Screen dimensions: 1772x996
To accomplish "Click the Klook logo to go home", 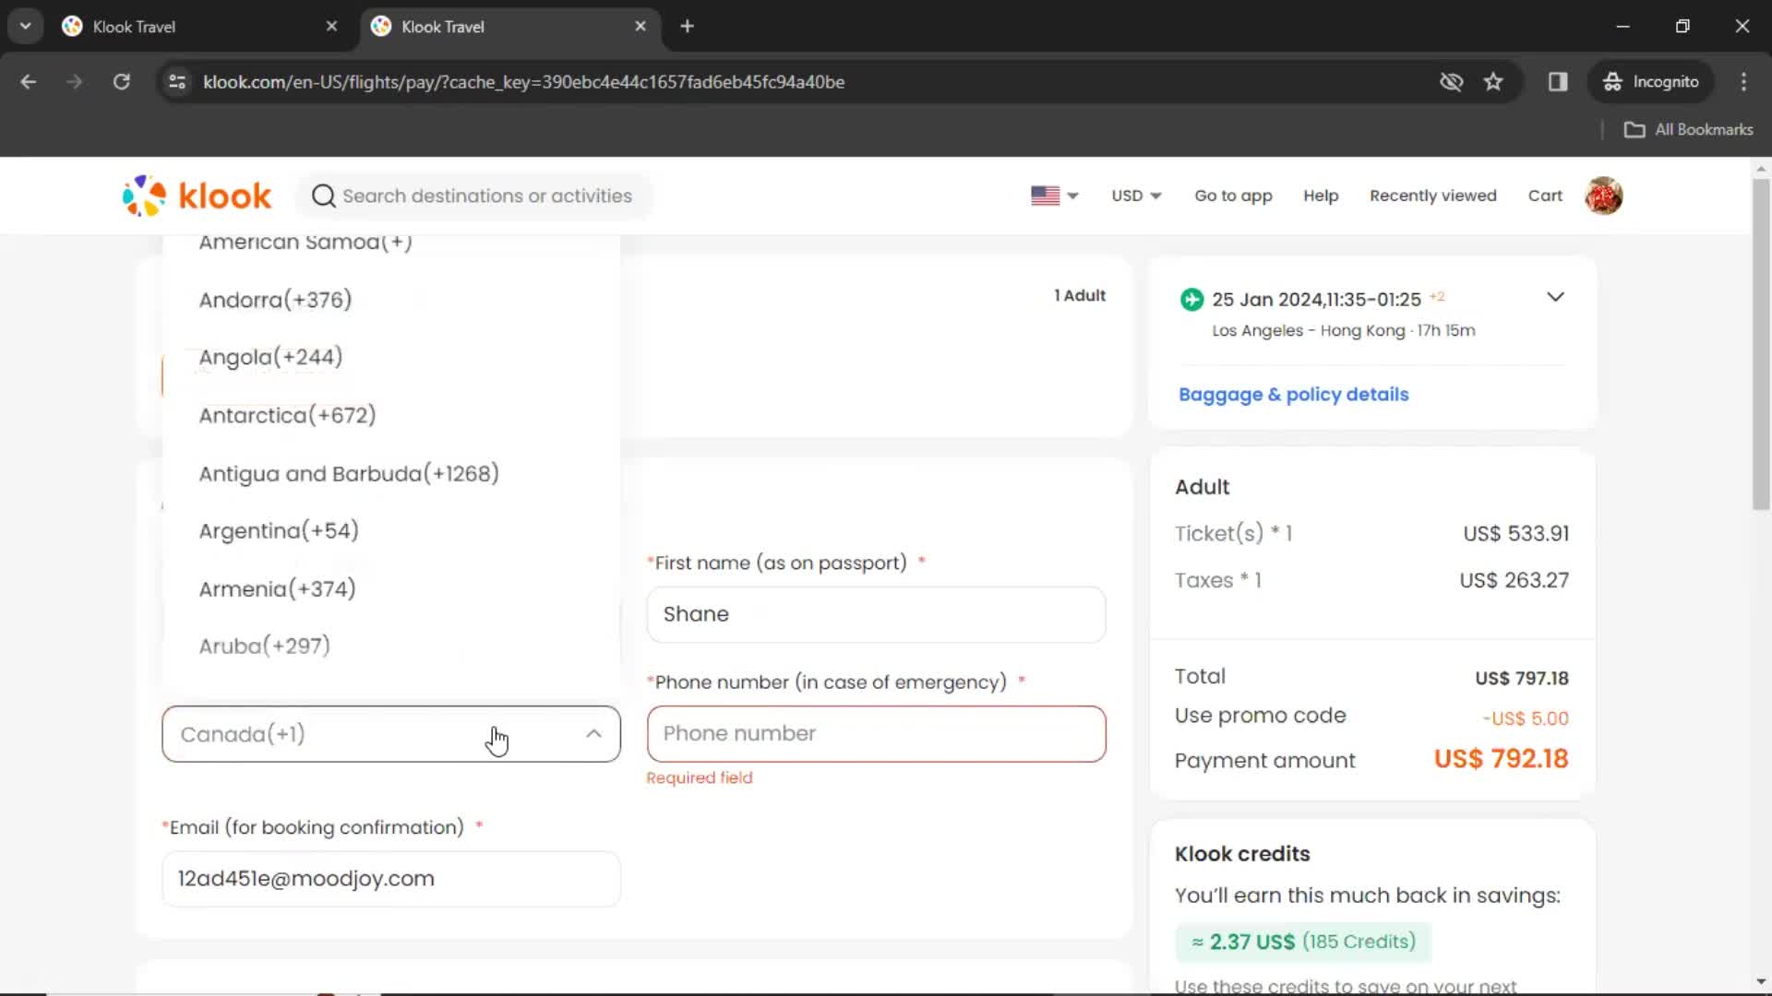I will point(198,196).
